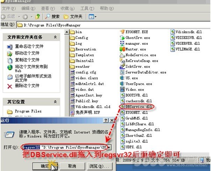The image size is (211, 171).
Task: Select the ReCreateSnap.exe icon
Action: (x=122, y=61)
